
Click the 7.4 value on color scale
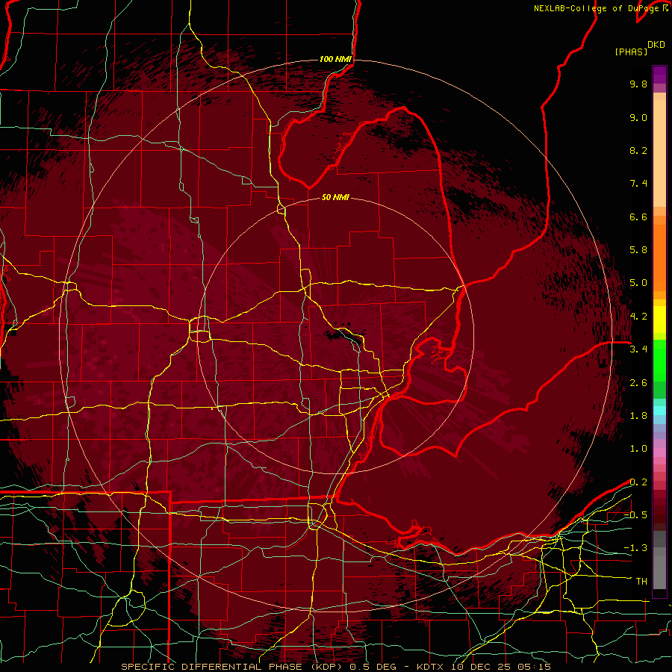(x=638, y=184)
